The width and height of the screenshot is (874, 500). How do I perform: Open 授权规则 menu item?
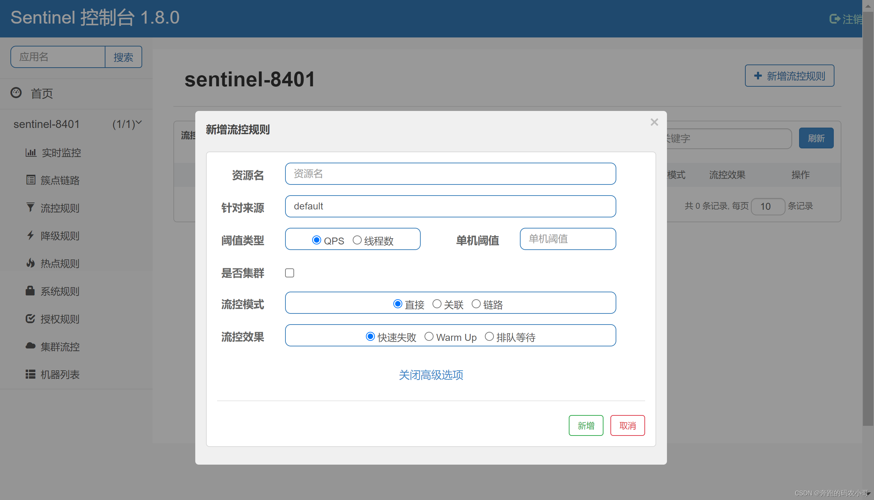click(76, 319)
